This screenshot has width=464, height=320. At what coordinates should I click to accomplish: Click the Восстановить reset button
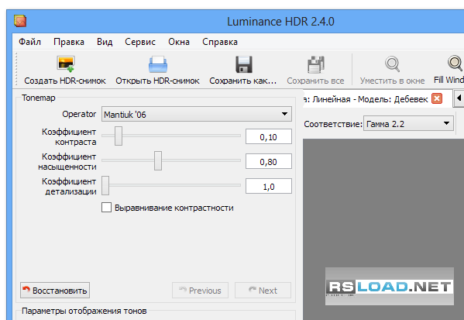pos(55,290)
